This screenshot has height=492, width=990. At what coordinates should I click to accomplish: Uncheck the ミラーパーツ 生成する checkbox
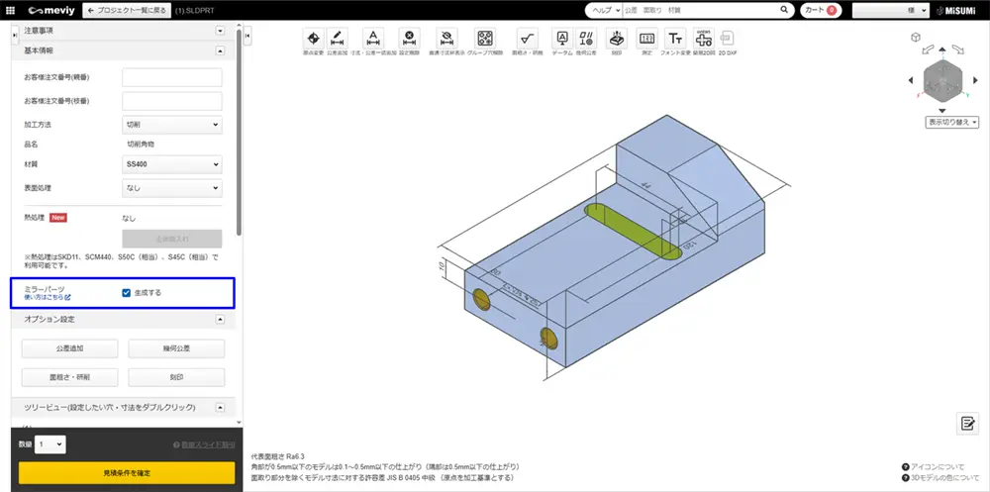pos(126,292)
